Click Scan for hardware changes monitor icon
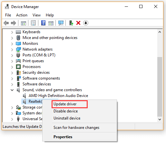The height and width of the screenshot is (144, 166). point(61,23)
